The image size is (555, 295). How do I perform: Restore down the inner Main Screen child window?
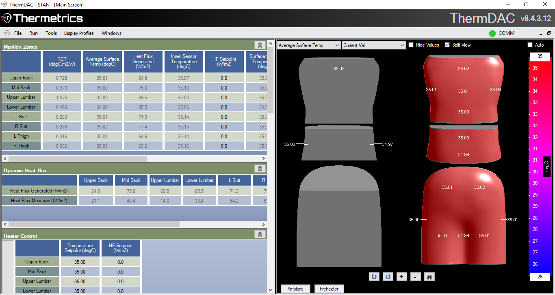click(549, 34)
